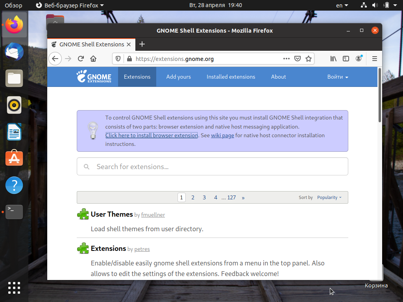Screen dimensions: 403x302
Task: Open en keyboard layout menu
Action: coord(342,5)
